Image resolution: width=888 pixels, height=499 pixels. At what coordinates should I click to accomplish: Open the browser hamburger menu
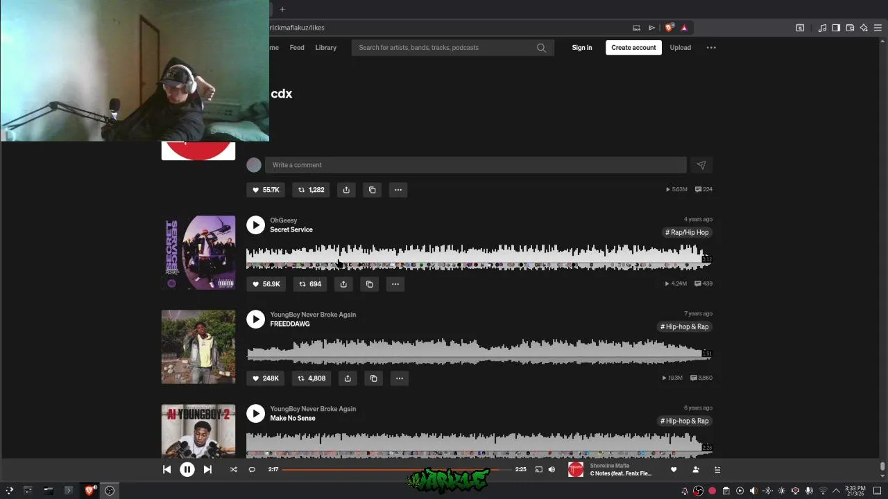(x=878, y=28)
